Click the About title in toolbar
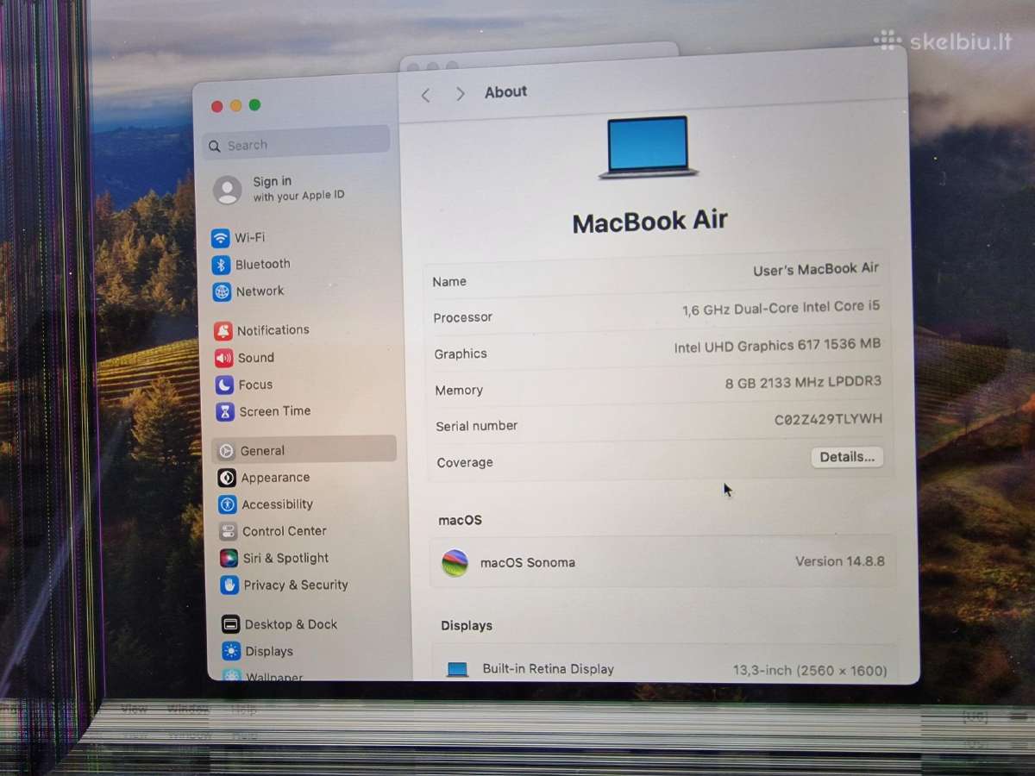 [x=505, y=92]
